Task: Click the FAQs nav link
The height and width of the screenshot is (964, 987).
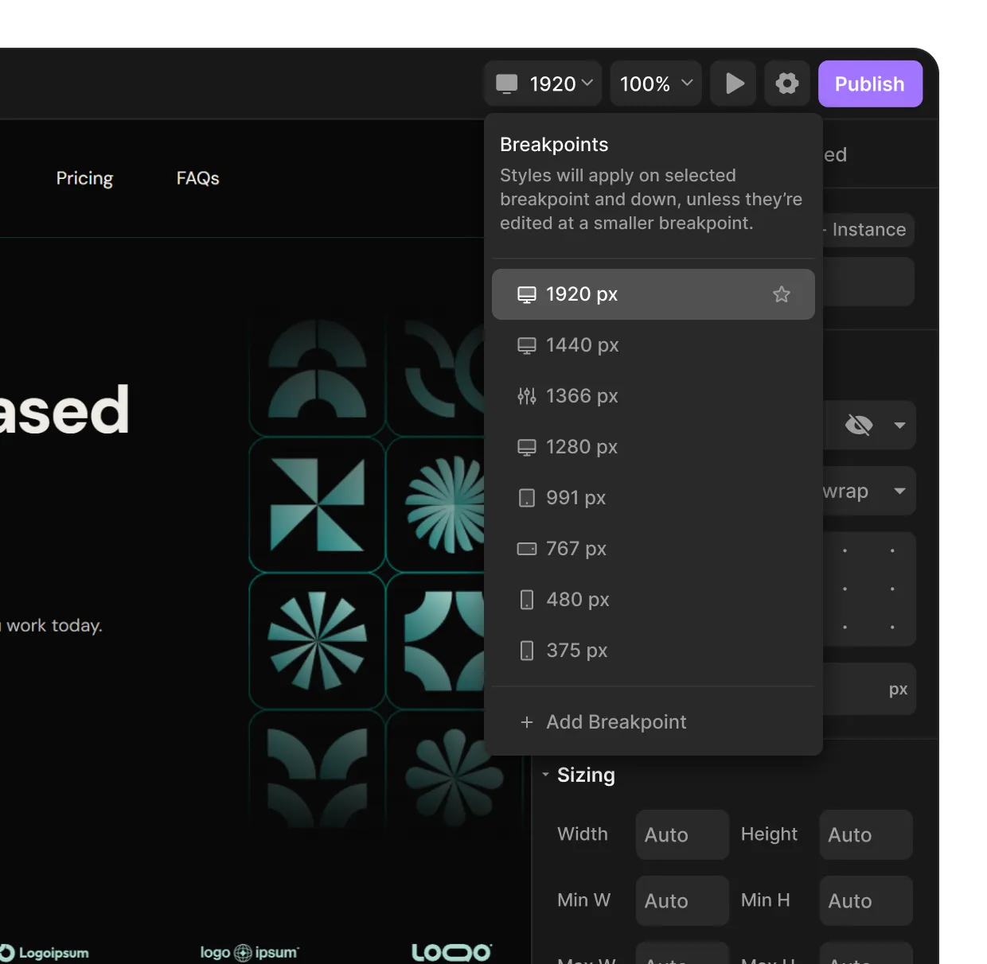Action: pos(197,178)
